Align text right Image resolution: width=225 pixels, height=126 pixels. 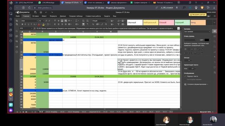pyautogui.click(x=62, y=24)
